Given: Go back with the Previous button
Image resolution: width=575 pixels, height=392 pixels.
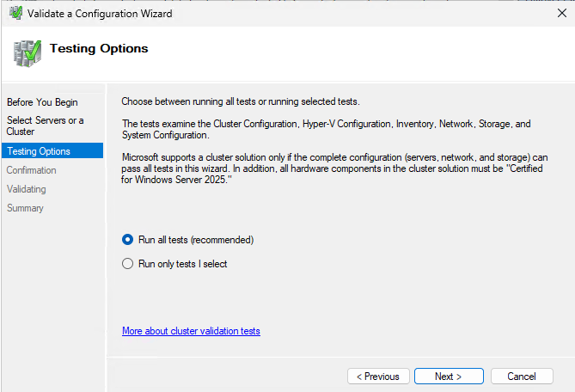Looking at the screenshot, I should (x=378, y=377).
